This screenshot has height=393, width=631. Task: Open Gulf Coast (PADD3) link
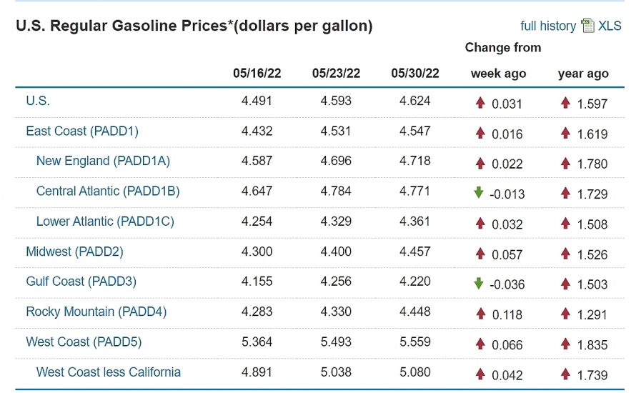(81, 282)
